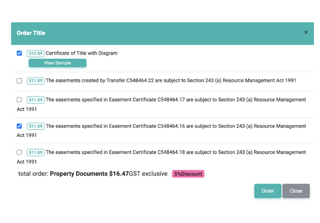Enable Easement Certificate C548464.17 checkbox
The height and width of the screenshot is (223, 320).
point(19,100)
